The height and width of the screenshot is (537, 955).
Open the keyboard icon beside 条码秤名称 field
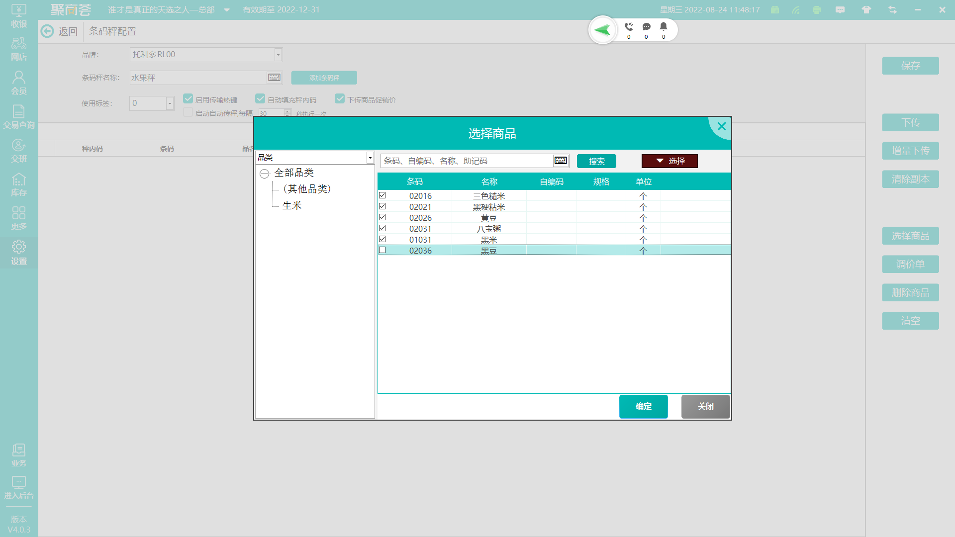click(274, 78)
